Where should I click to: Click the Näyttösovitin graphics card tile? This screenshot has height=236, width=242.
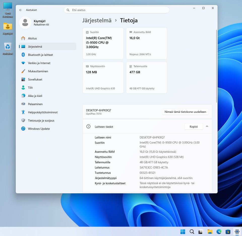pyautogui.click(x=103, y=77)
